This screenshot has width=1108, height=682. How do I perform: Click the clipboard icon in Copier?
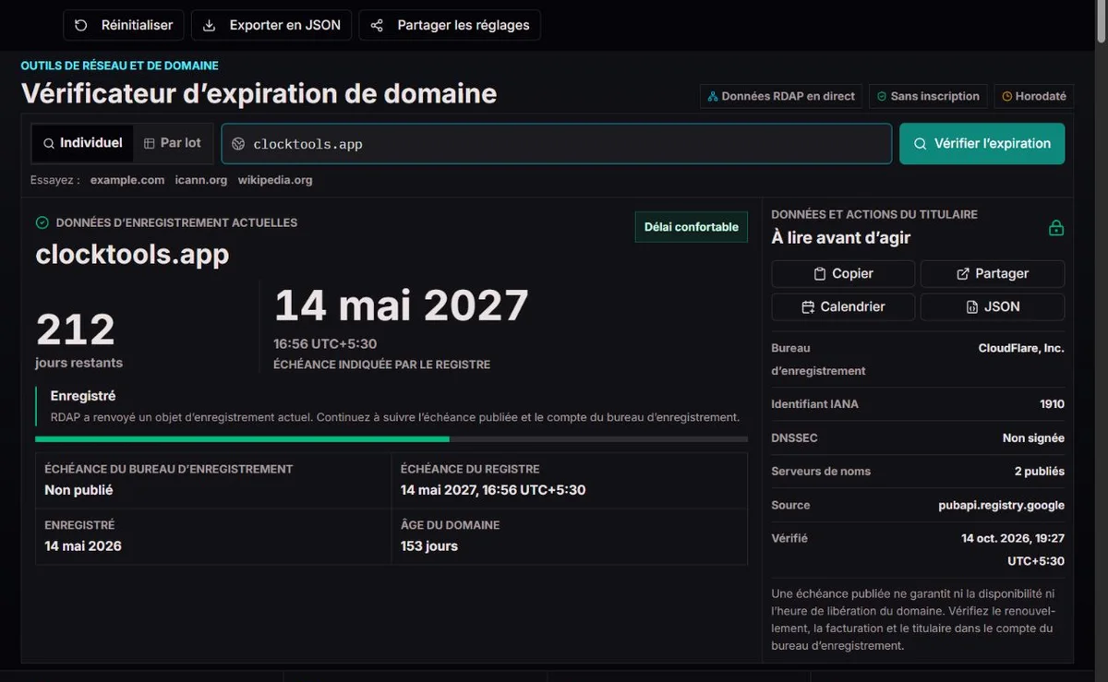(x=819, y=273)
